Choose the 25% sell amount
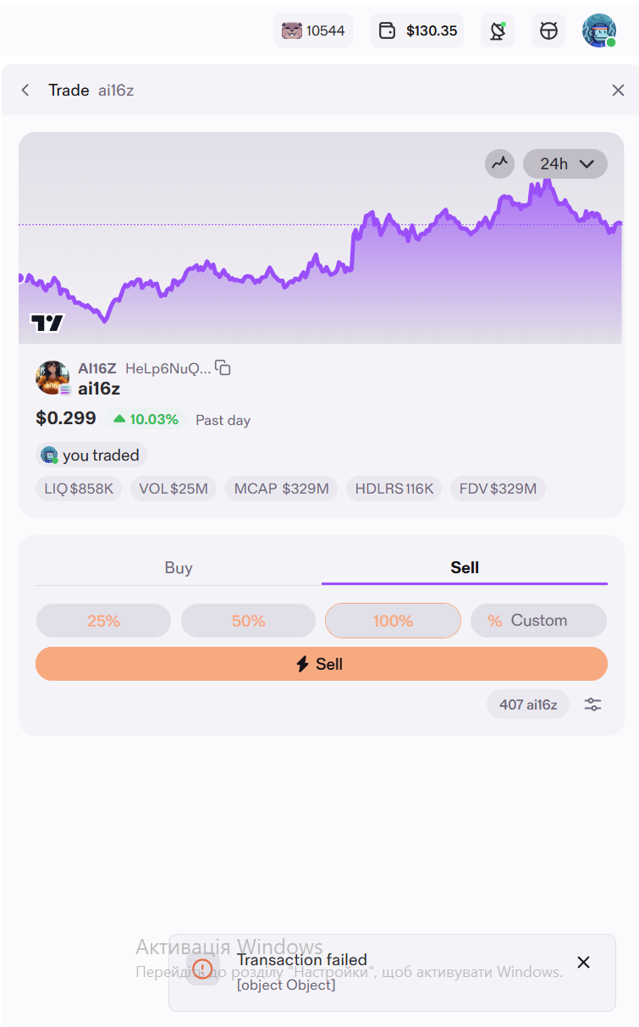 (103, 621)
